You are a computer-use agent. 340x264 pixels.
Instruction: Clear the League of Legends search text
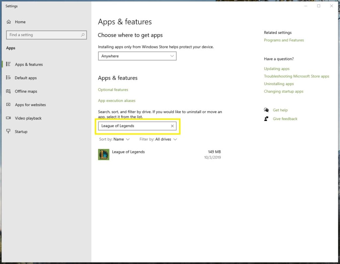(172, 126)
